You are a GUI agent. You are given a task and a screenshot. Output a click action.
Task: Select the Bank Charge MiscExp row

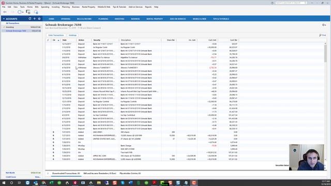pyautogui.click(x=142, y=146)
